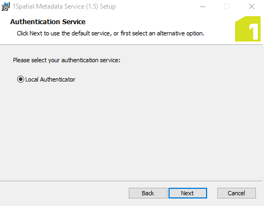Click the green 1Spatial logo
Image resolution: width=264 pixels, height=206 pixels.
[x=248, y=29]
